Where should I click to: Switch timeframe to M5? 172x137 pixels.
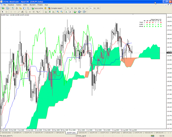(x=72, y=8)
